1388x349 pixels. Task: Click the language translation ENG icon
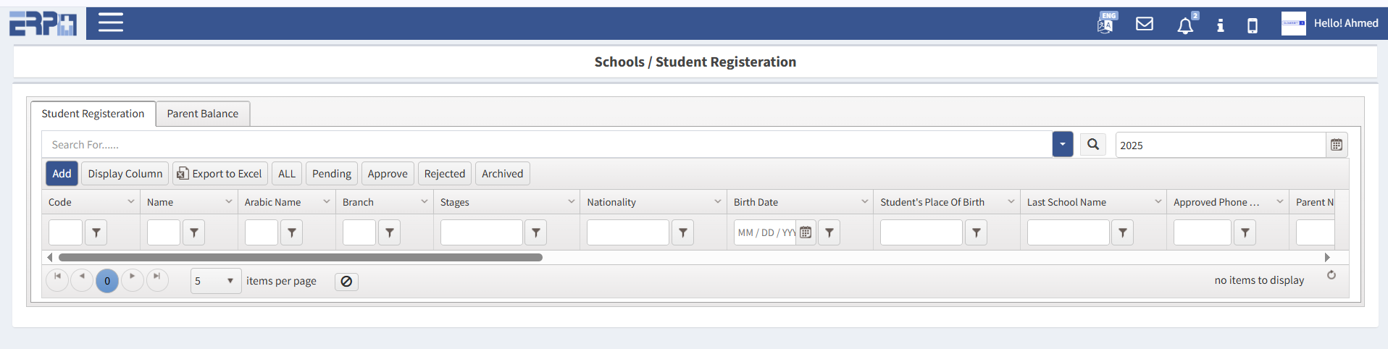[x=1106, y=23]
